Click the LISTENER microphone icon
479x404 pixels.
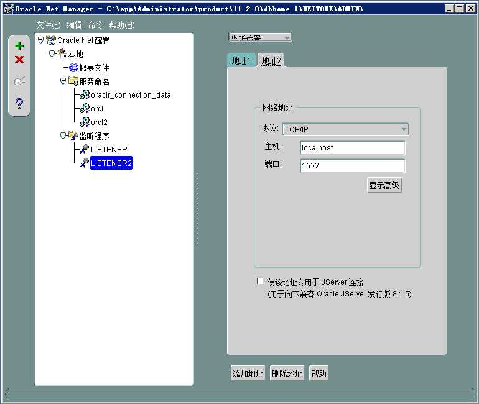click(85, 149)
